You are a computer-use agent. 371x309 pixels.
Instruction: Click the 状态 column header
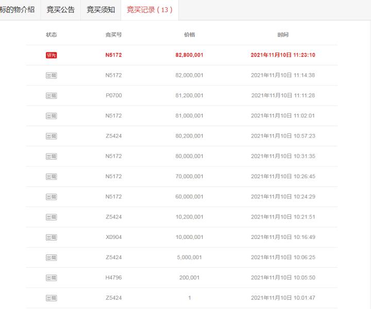(52, 35)
